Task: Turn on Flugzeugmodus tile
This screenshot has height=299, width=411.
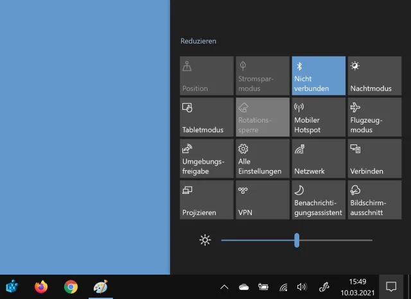Action: (x=374, y=117)
